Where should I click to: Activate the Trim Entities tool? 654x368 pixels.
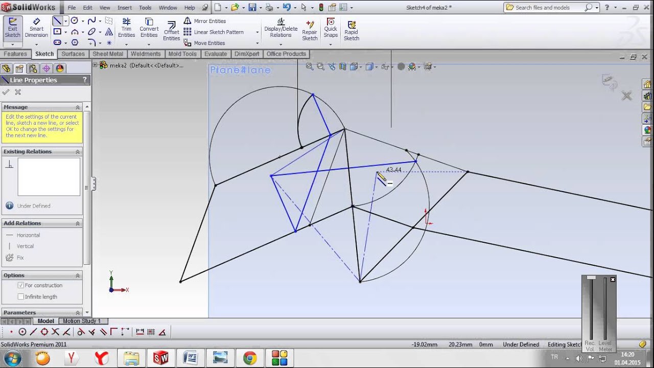click(126, 28)
